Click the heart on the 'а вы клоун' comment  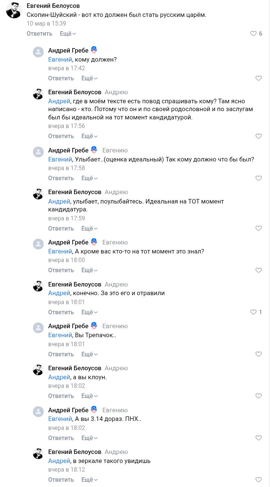(258, 396)
